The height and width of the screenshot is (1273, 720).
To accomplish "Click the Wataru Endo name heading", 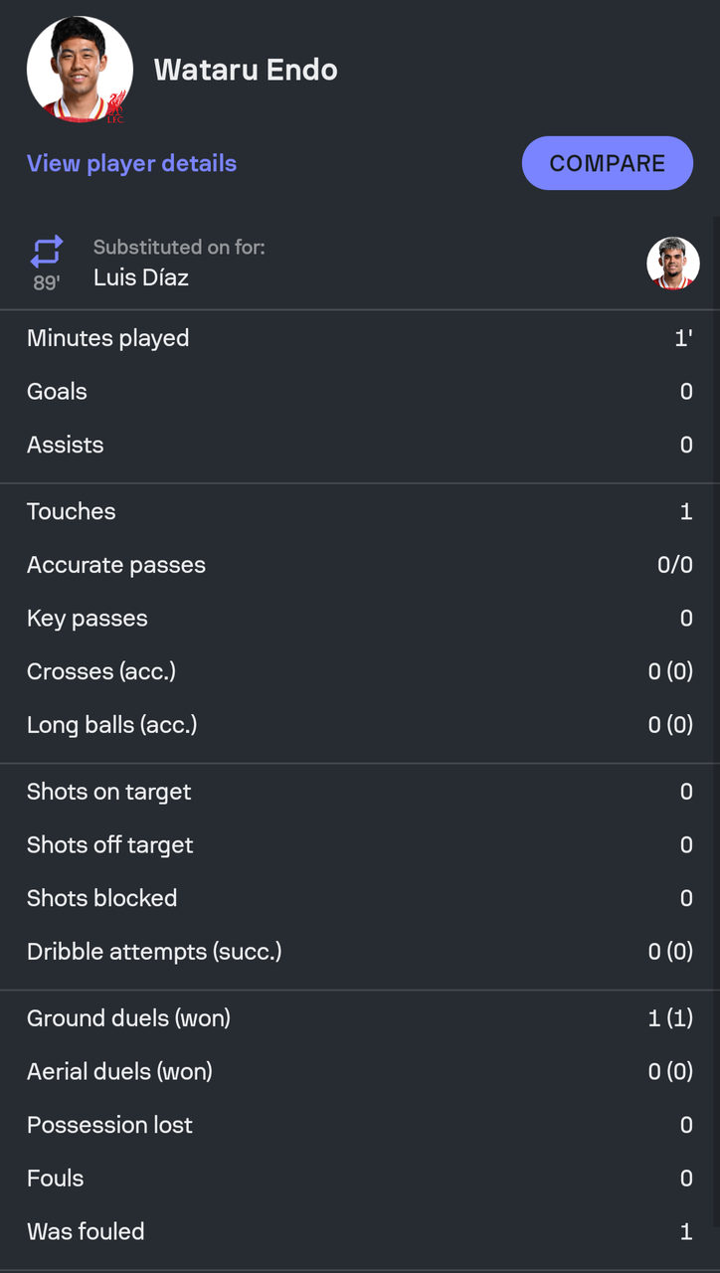I will [x=246, y=70].
